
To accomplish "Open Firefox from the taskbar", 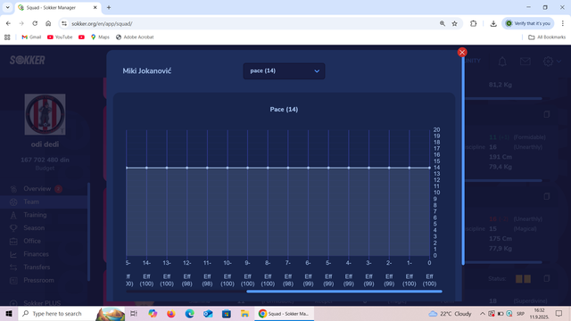I will click(x=170, y=313).
